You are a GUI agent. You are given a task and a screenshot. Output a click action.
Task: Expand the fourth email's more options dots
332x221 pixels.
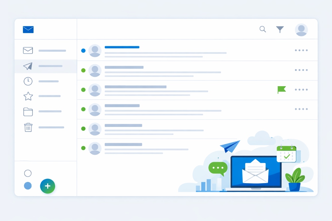point(301,109)
